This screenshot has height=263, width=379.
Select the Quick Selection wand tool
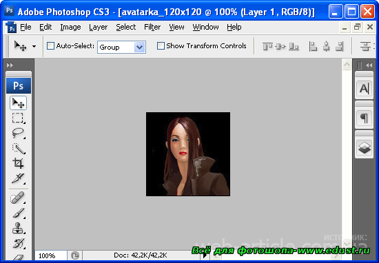(x=18, y=148)
